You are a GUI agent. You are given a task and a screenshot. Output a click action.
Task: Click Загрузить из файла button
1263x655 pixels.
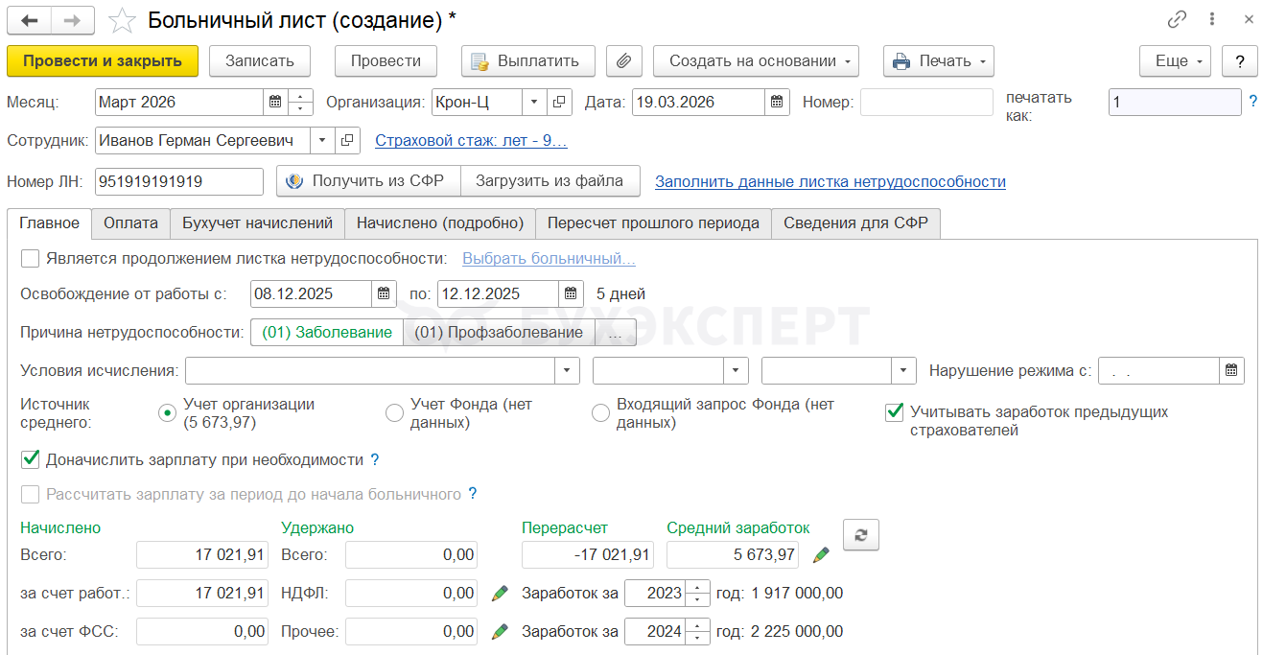point(550,180)
